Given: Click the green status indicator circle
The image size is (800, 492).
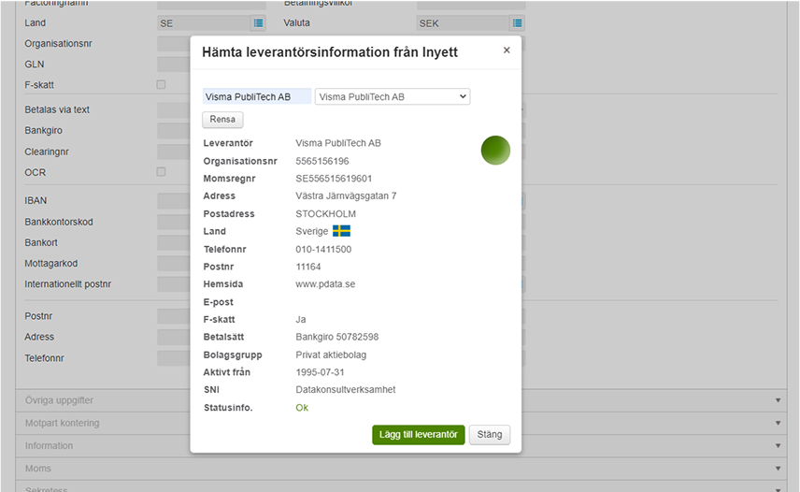Looking at the screenshot, I should (x=495, y=150).
